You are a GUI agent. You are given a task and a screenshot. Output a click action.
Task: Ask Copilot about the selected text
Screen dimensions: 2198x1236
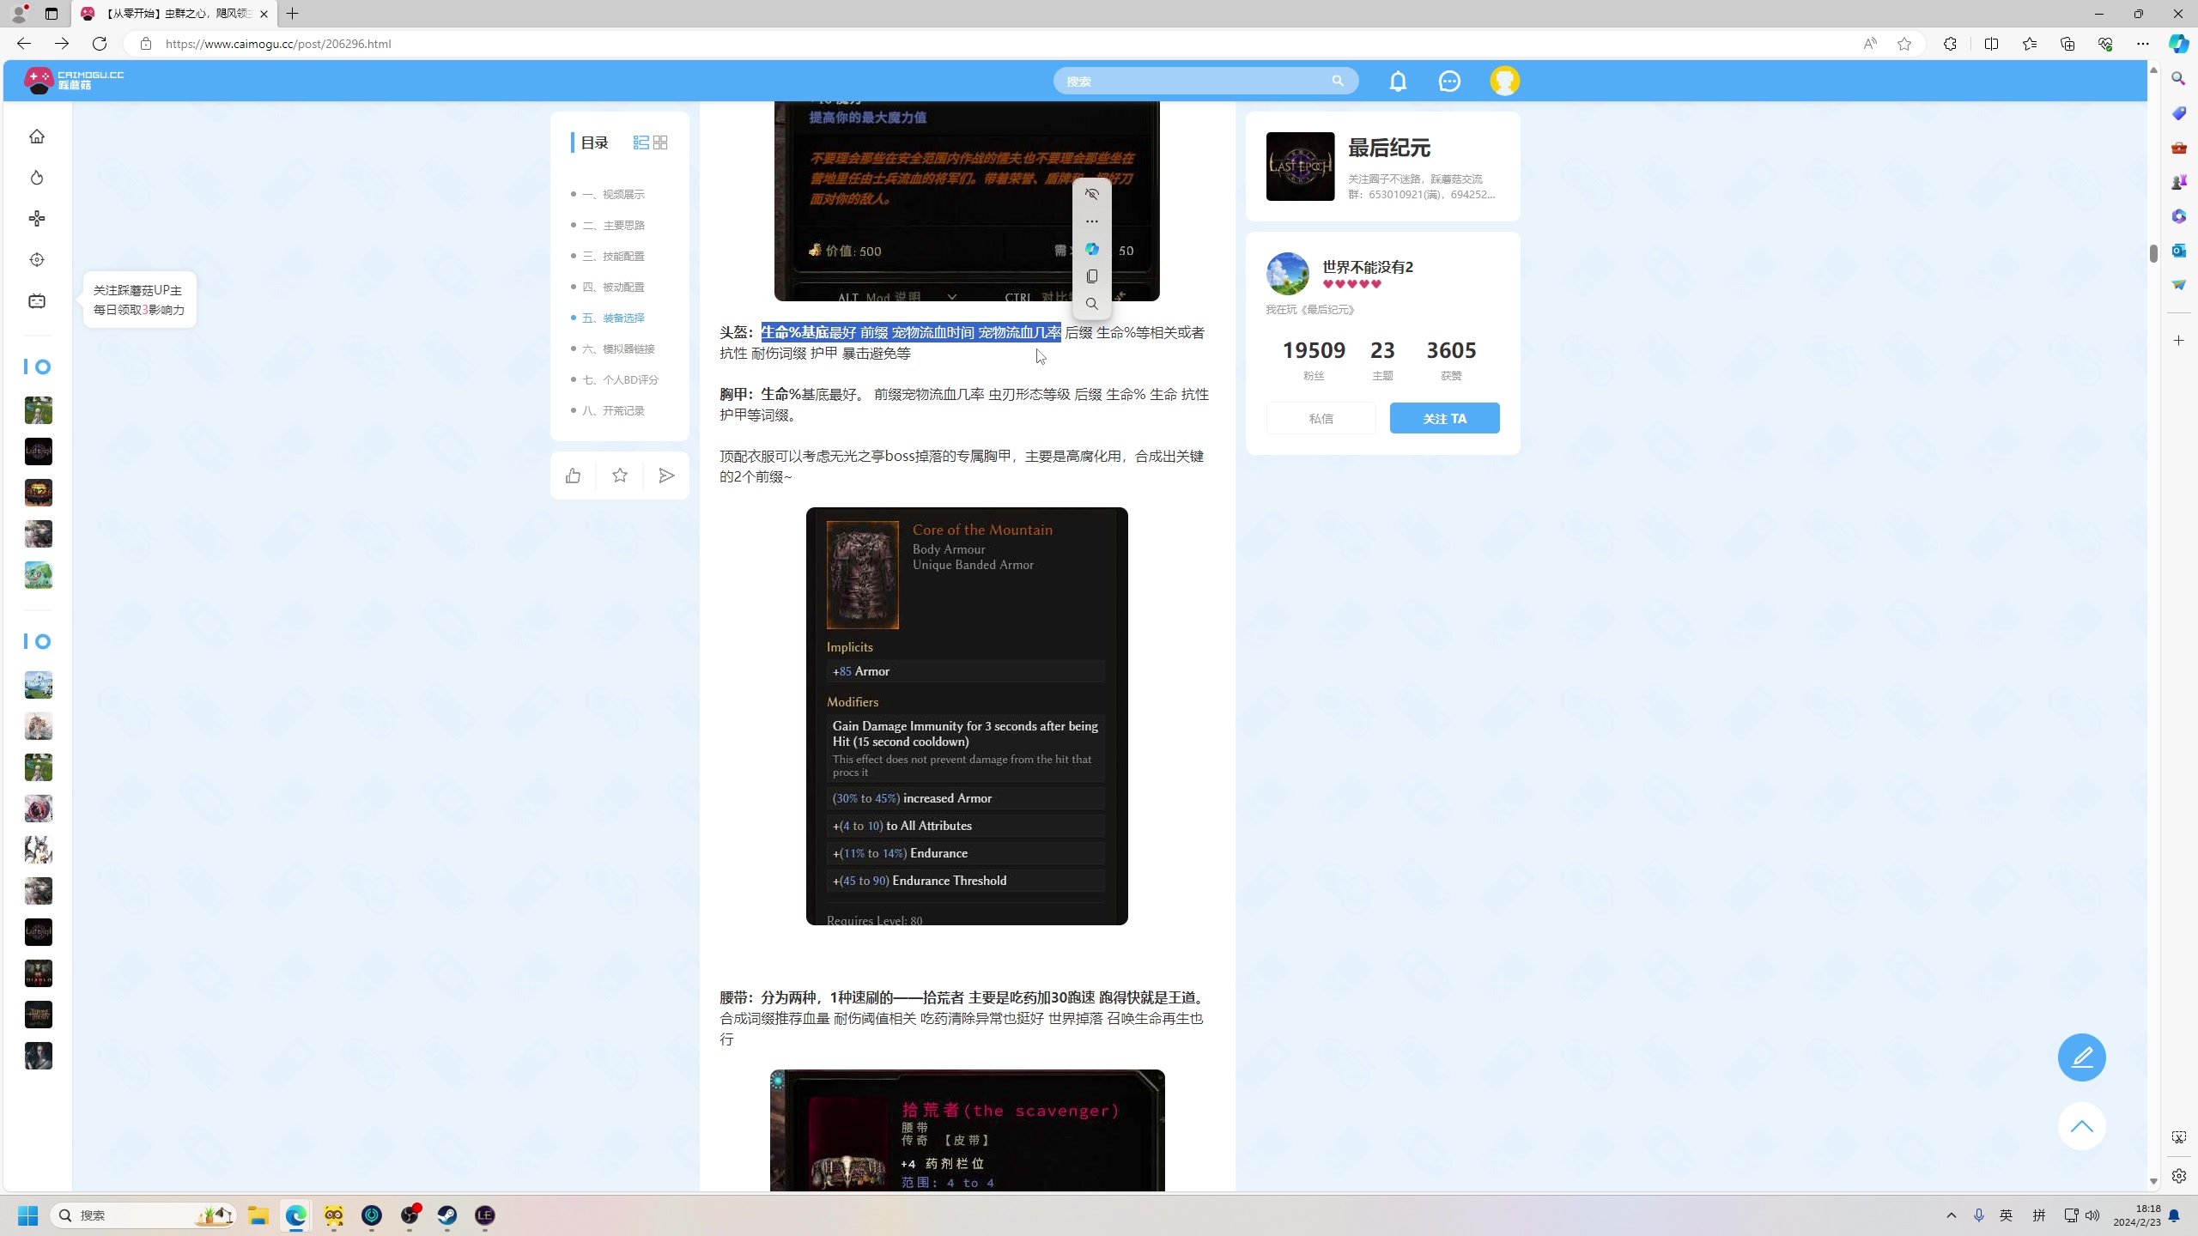click(x=1091, y=249)
